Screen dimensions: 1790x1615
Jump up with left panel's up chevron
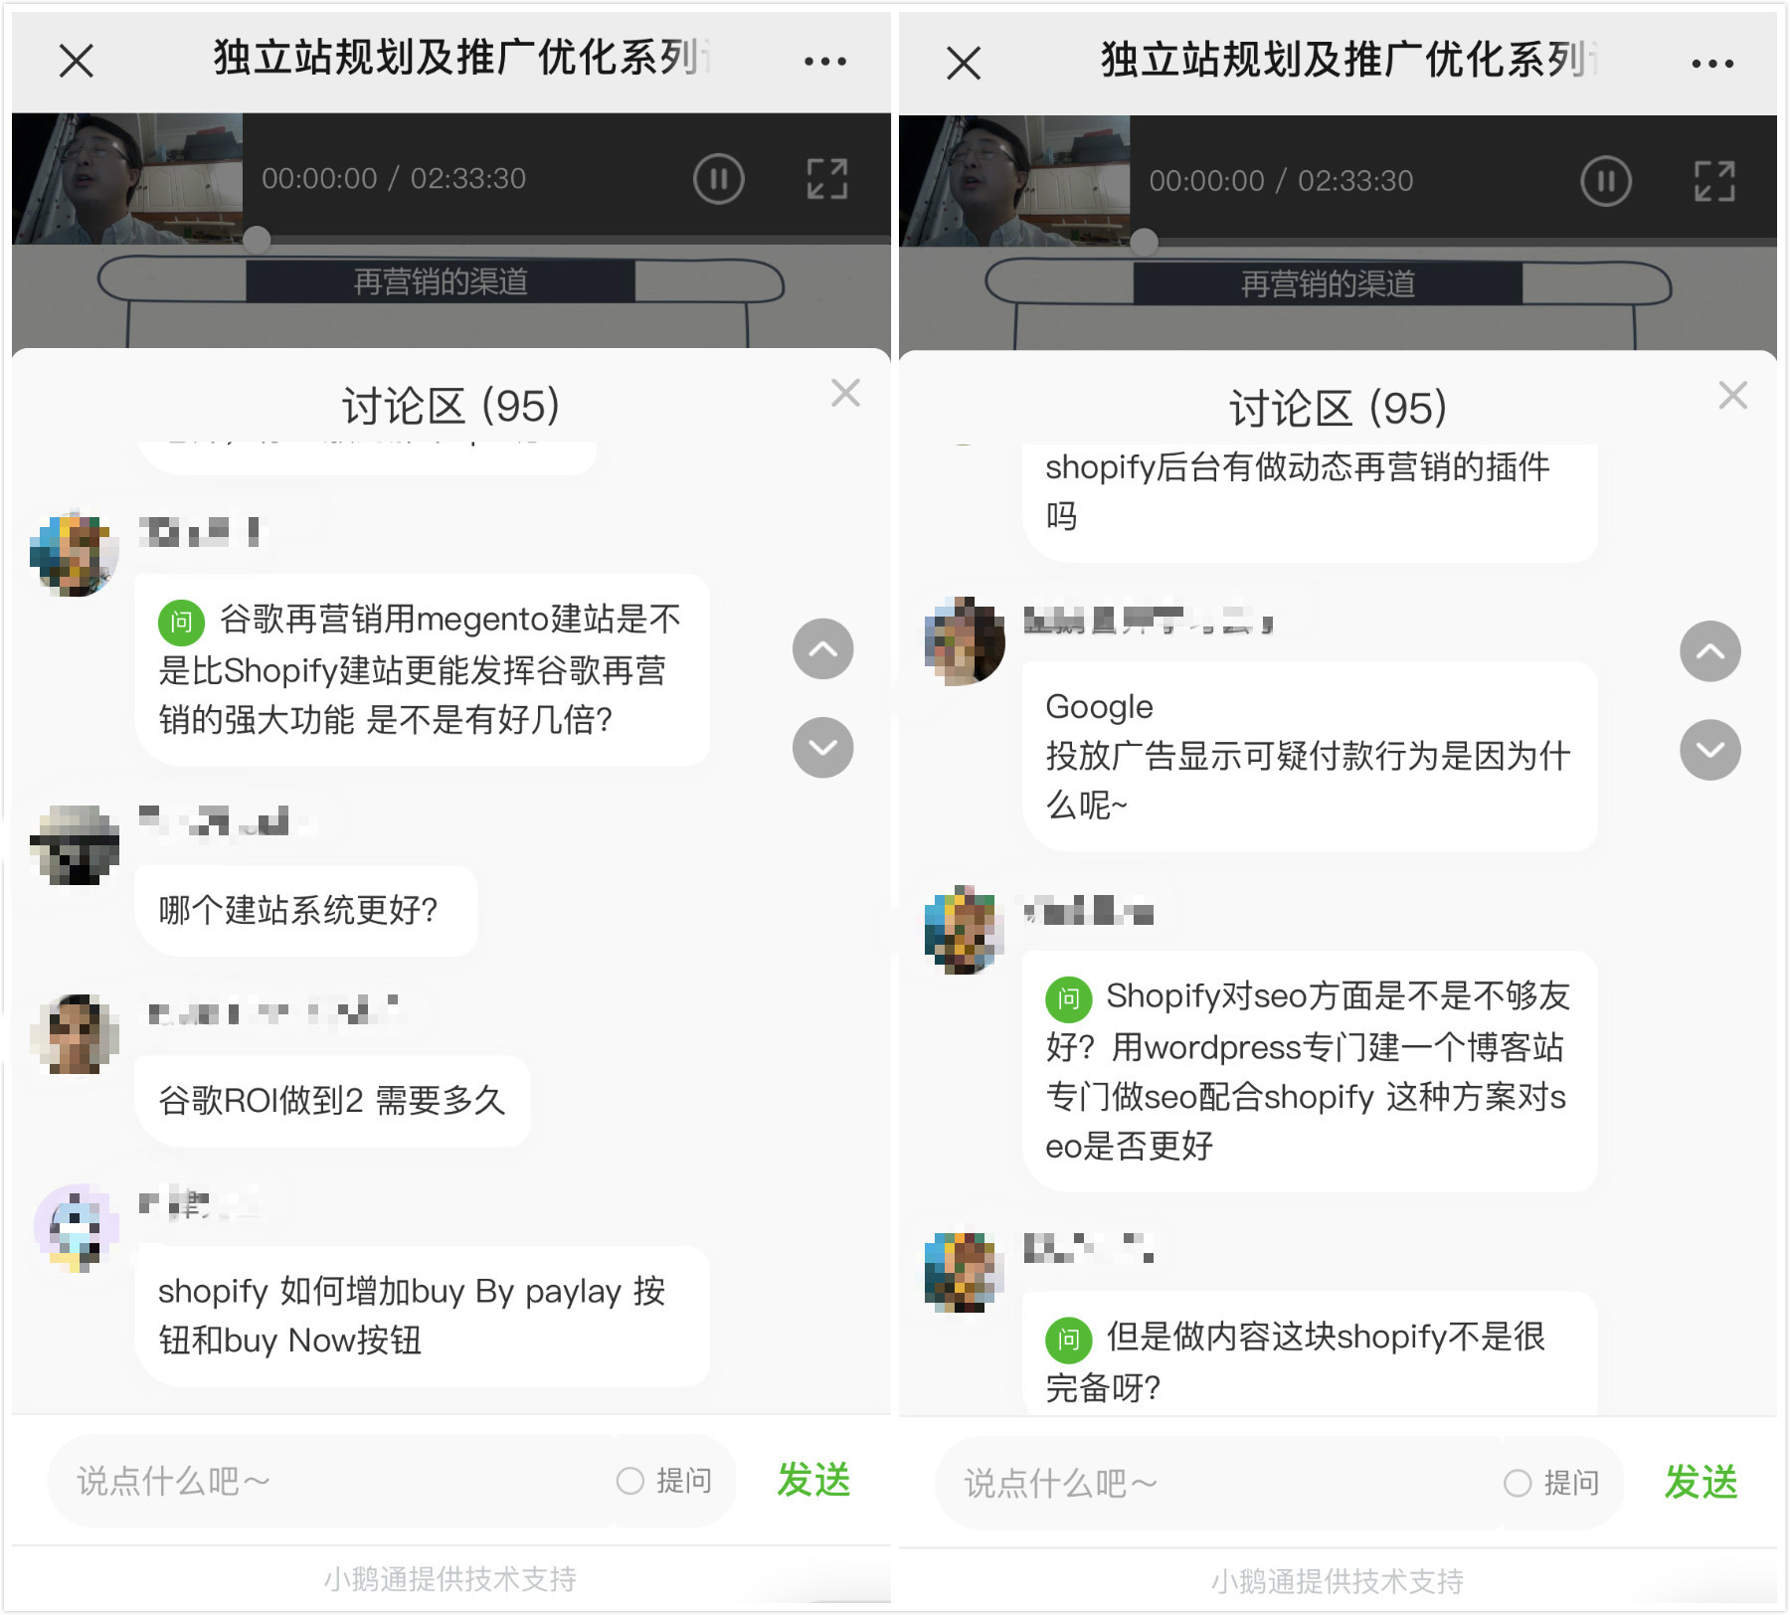[x=822, y=649]
